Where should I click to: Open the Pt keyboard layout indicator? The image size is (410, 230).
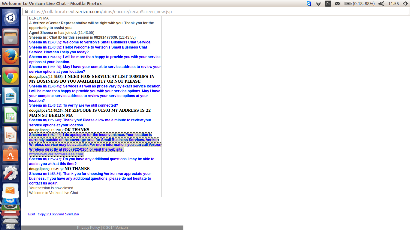click(328, 4)
